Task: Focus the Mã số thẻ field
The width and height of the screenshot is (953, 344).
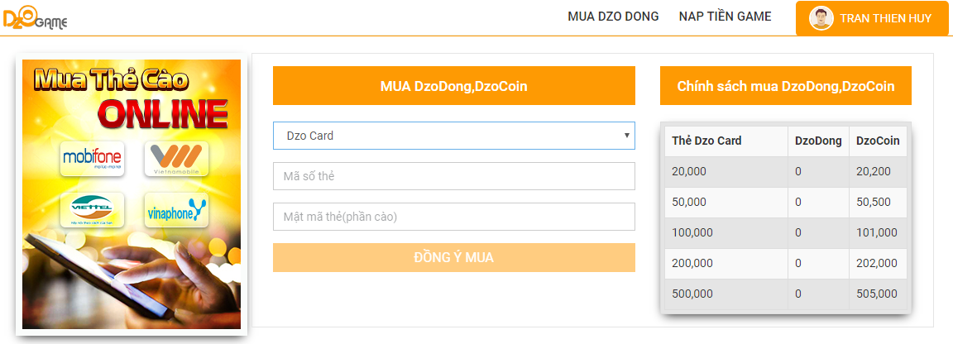Action: [x=453, y=176]
